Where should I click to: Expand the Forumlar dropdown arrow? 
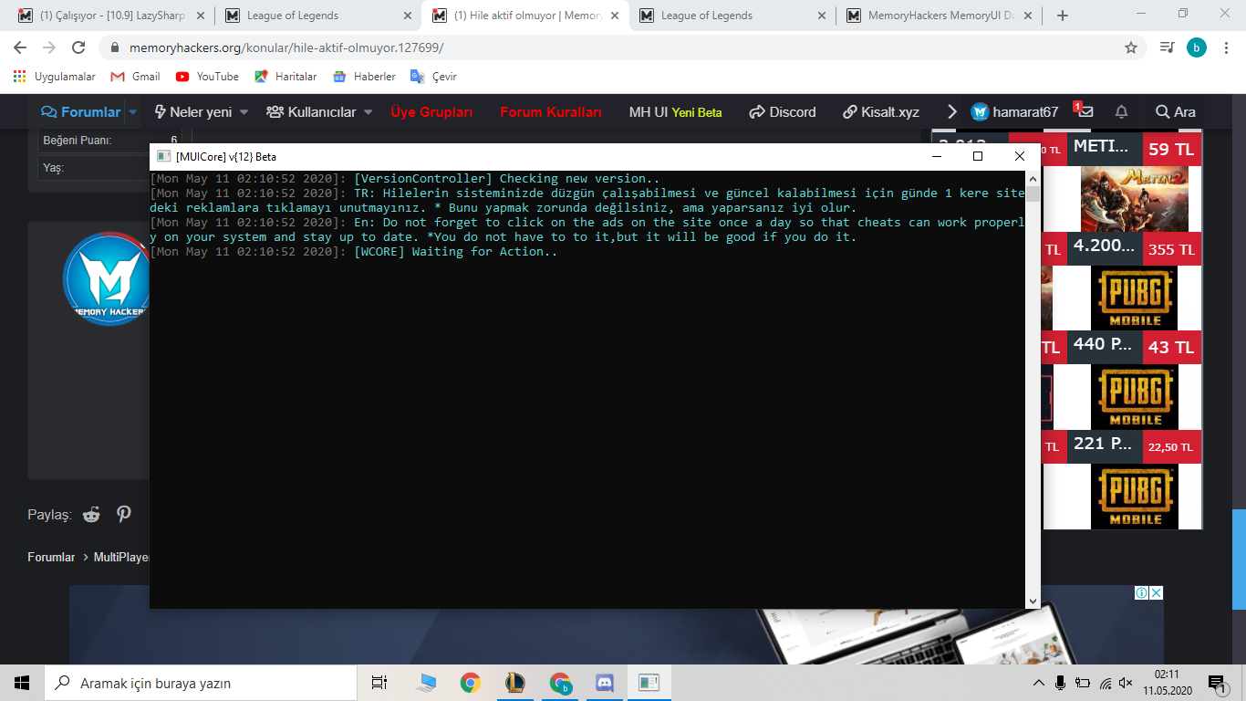[133, 112]
